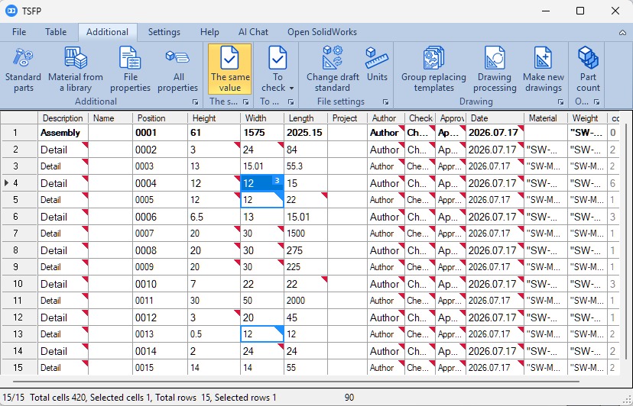
Task: Select Length cell 2025.15
Action: [306, 133]
